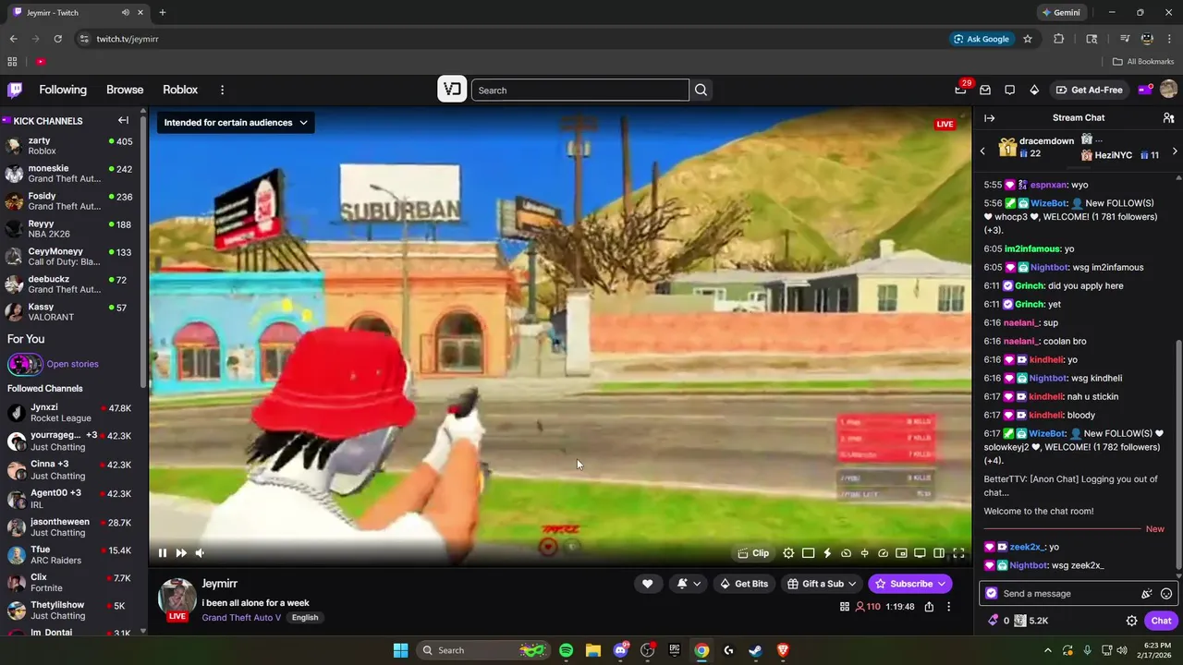
Task: Open the user profile avatar menu
Action: click(x=1168, y=90)
